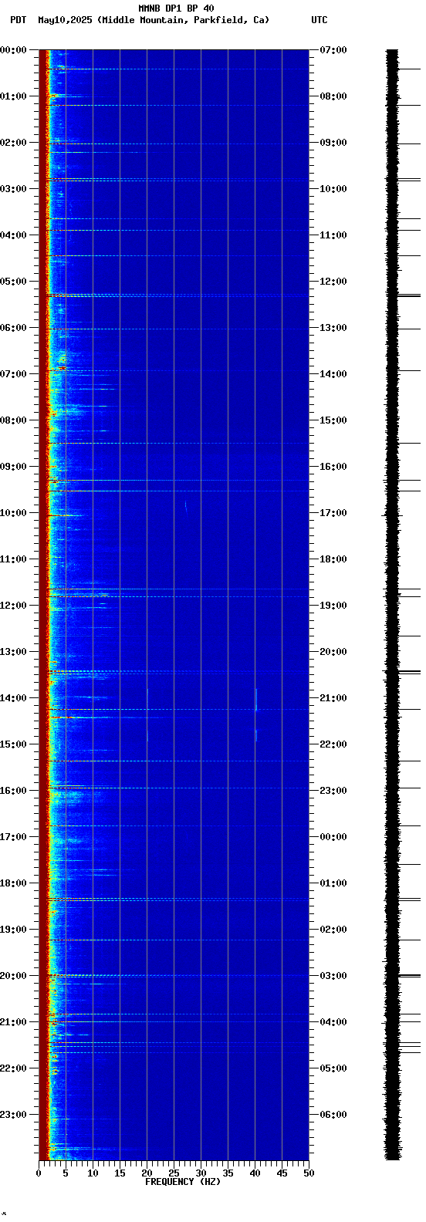Click the UTC time label '05:00'
Viewport: 426px width, 1222px height.
coord(333,1068)
